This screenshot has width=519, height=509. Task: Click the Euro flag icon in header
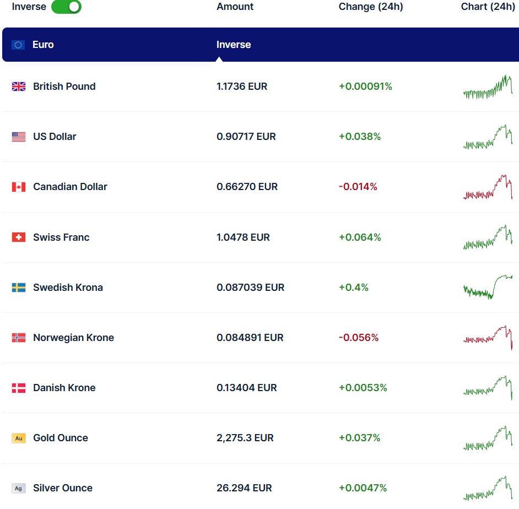click(18, 45)
